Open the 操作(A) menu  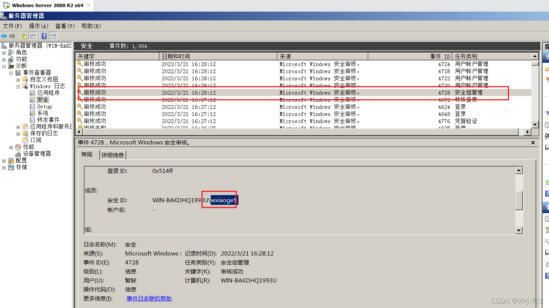pos(39,26)
